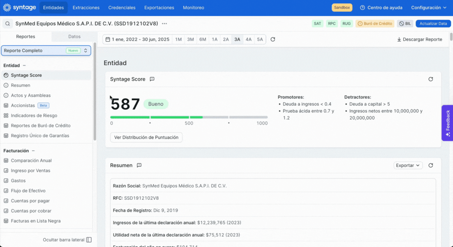Open Syntage Score in sidebar
This screenshot has width=453, height=247.
(x=46, y=75)
